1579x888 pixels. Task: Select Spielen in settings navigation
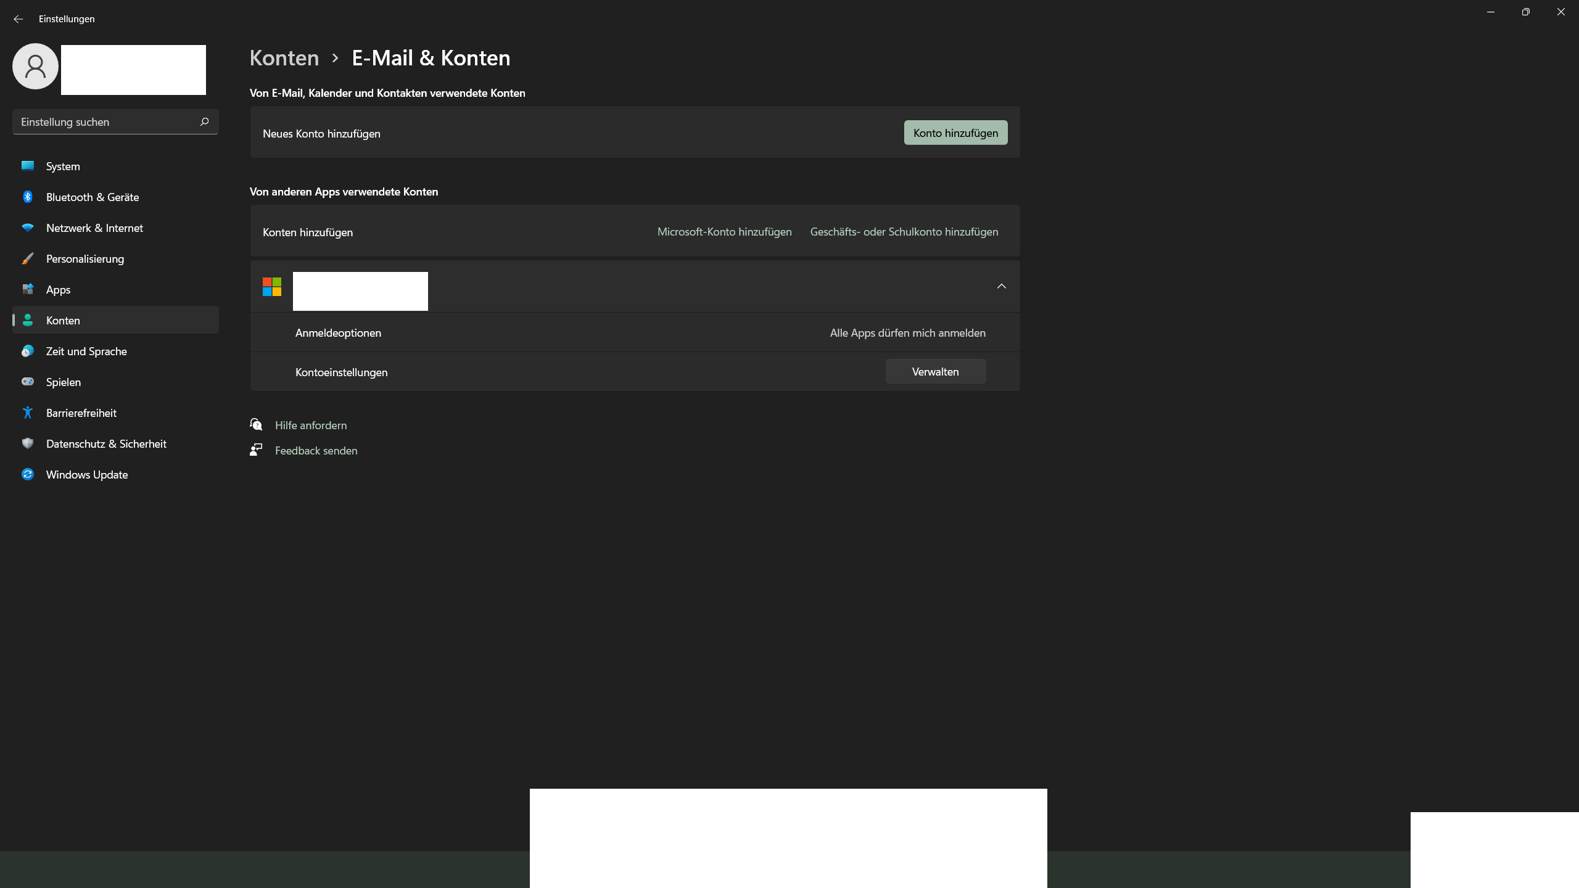(x=63, y=382)
